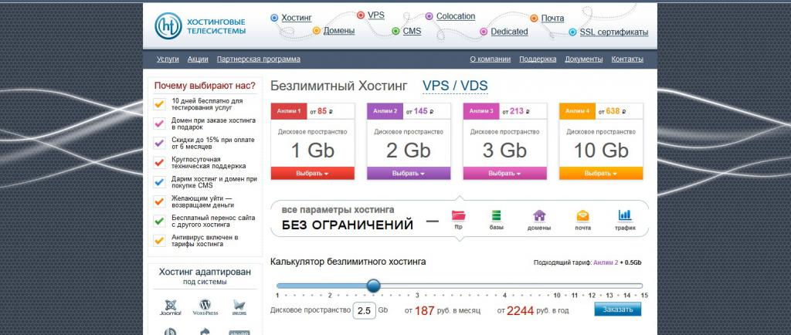Click the Заказать button
The image size is (791, 335).
(617, 310)
